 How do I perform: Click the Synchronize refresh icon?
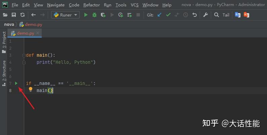tap(23, 15)
